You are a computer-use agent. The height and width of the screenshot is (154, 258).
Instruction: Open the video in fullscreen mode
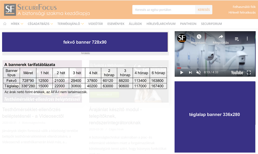tap(249, 72)
